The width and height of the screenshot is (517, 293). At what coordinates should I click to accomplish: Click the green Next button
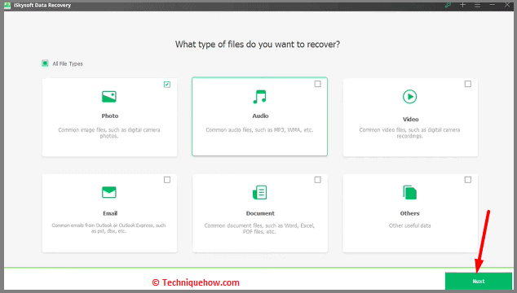[479, 281]
